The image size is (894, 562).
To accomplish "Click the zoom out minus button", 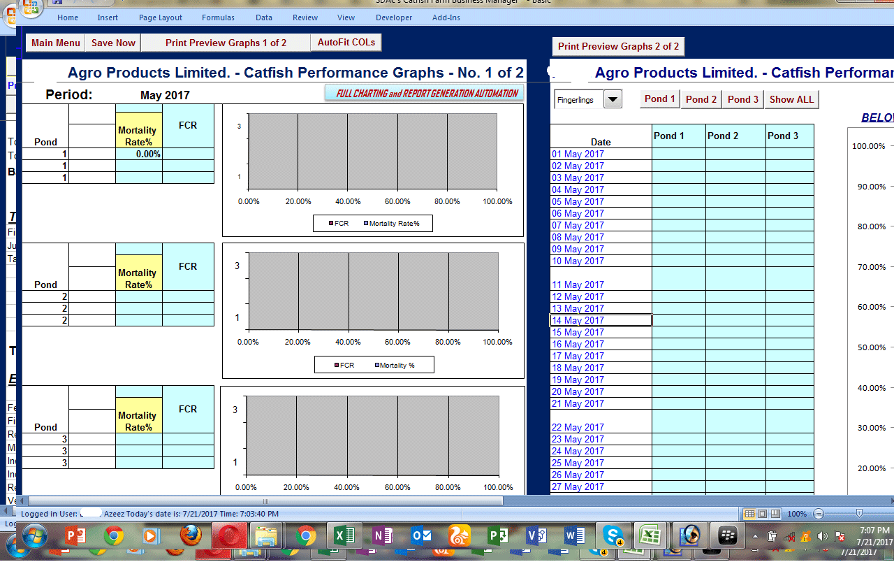I will (x=818, y=514).
